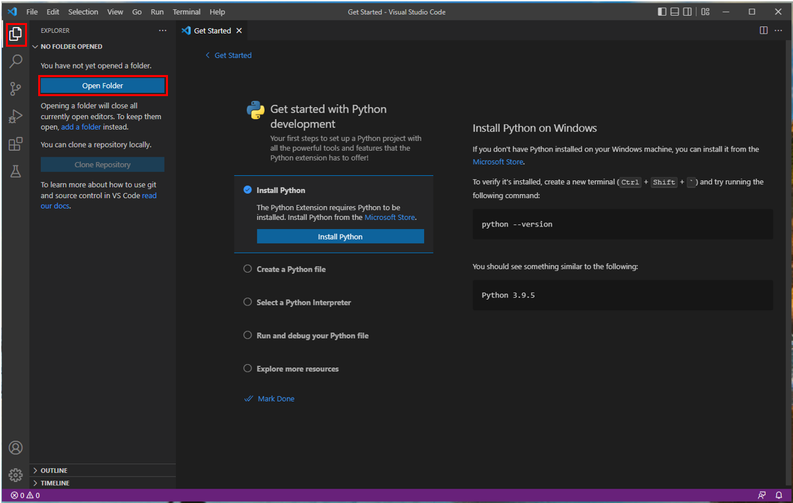Click the remote indicator in status bar
This screenshot has width=793, height=503.
click(x=761, y=495)
